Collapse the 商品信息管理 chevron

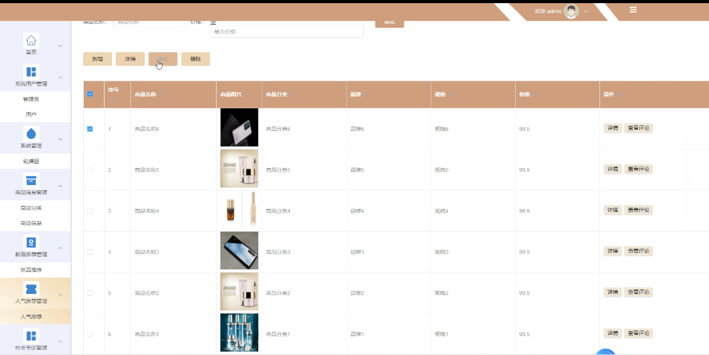click(60, 186)
